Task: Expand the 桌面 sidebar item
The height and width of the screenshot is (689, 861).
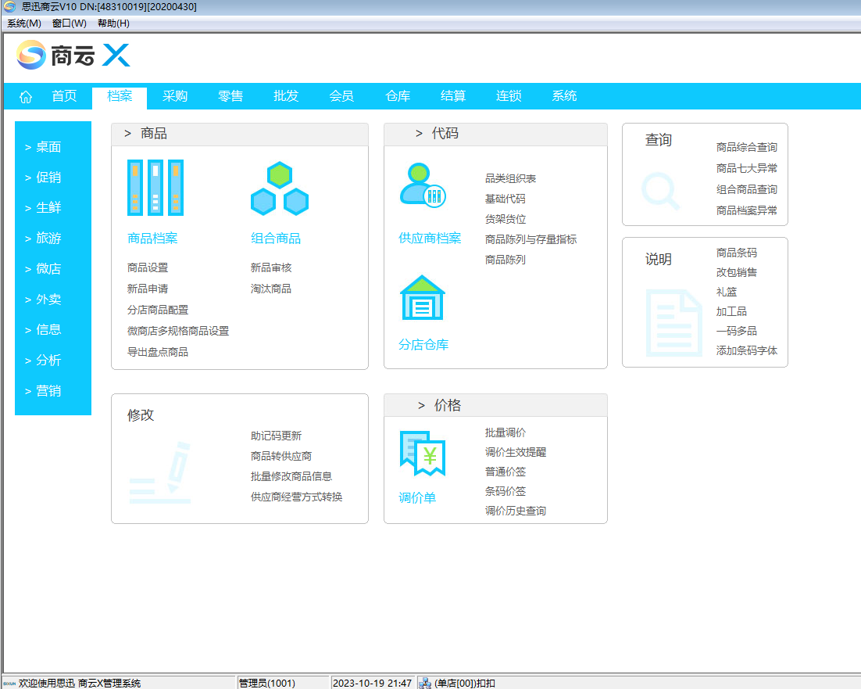Action: pyautogui.click(x=43, y=147)
